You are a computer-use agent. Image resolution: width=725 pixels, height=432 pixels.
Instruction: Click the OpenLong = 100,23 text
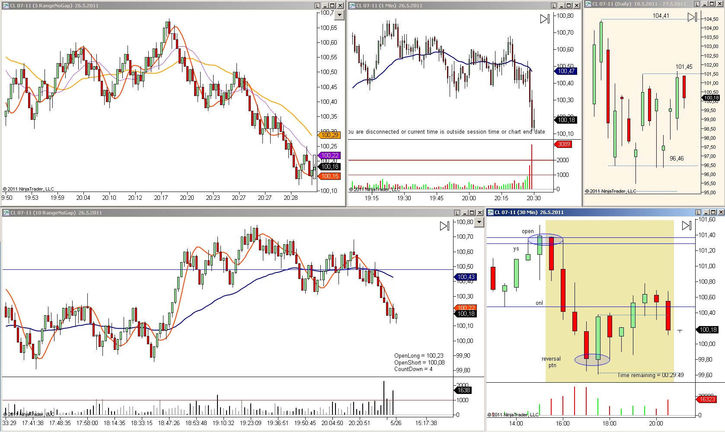click(x=418, y=356)
